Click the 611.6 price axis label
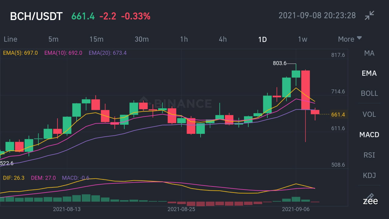Image resolution: width=389 pixels, height=219 pixels. click(338, 128)
